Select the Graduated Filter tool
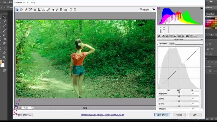This screenshot has height=122, width=217. pyautogui.click(x=61, y=10)
